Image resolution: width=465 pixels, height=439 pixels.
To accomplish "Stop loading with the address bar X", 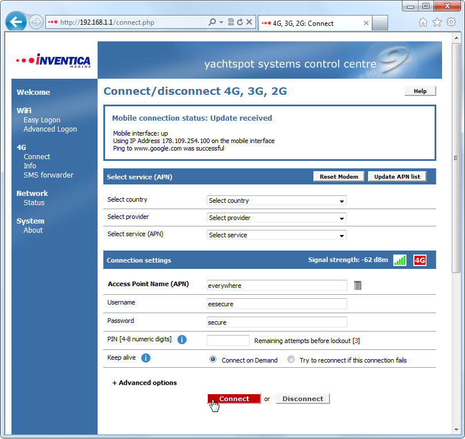I will [x=249, y=22].
